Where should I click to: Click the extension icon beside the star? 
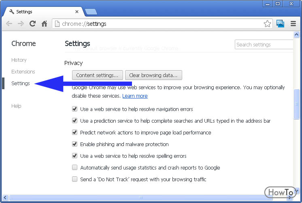(x=280, y=24)
